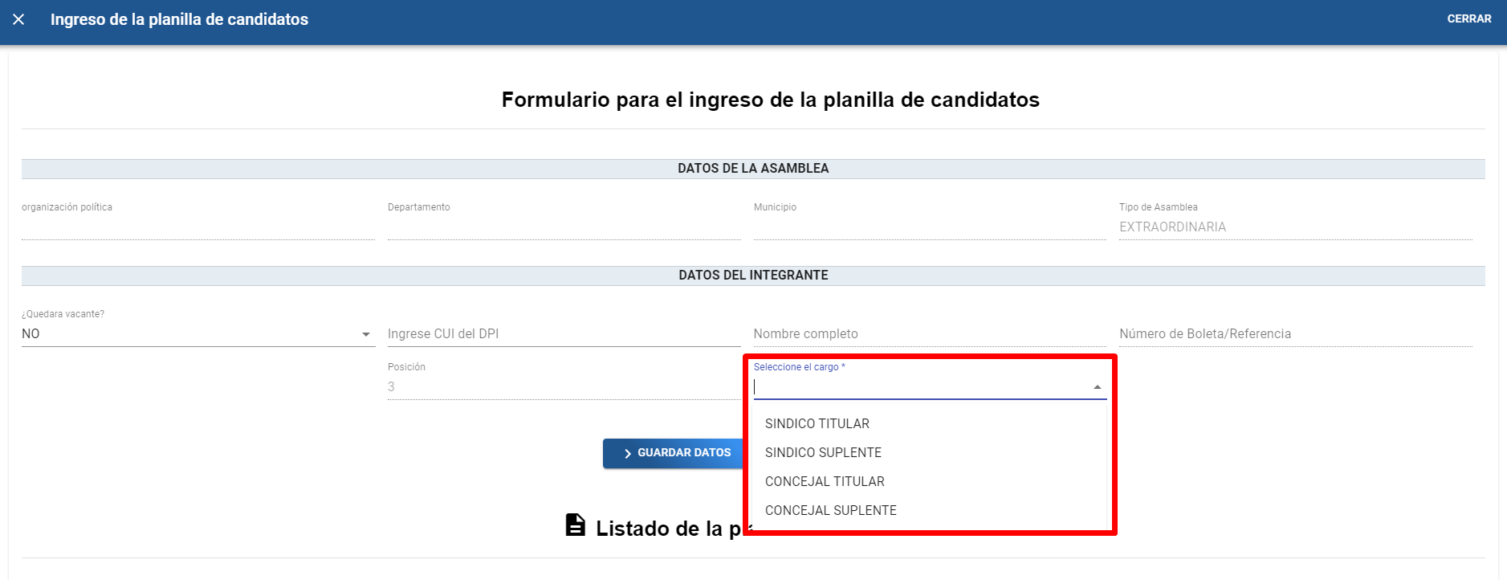Click the X icon in the header
Screen dimensions: 1507x580
[x=18, y=19]
